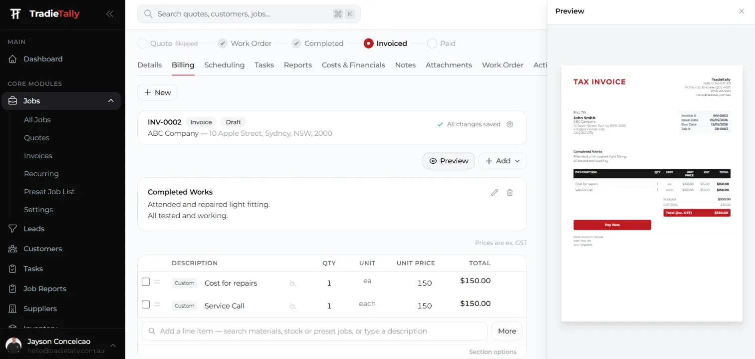Select the Paid status step
This screenshot has width=755, height=359.
tap(442, 43)
